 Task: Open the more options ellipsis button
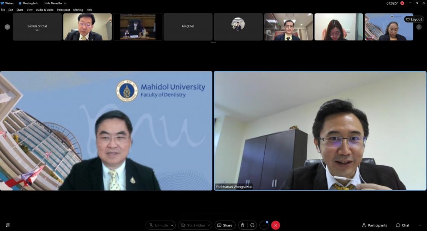pos(264,225)
